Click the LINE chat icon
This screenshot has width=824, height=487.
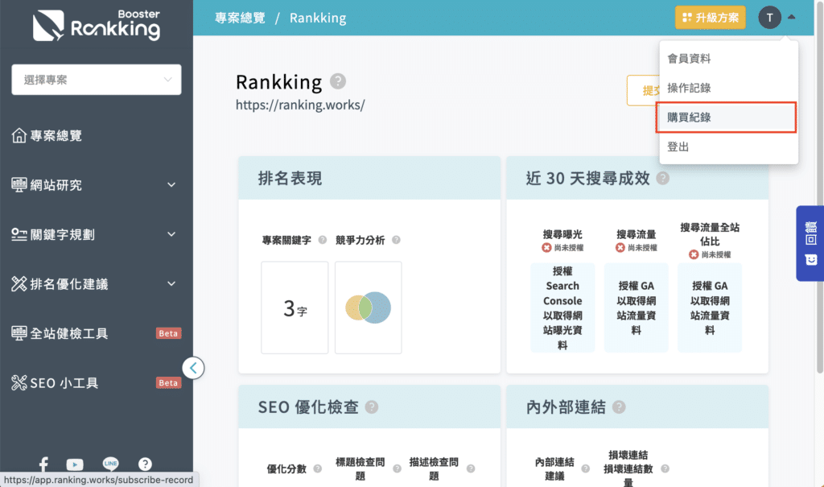pyautogui.click(x=110, y=464)
